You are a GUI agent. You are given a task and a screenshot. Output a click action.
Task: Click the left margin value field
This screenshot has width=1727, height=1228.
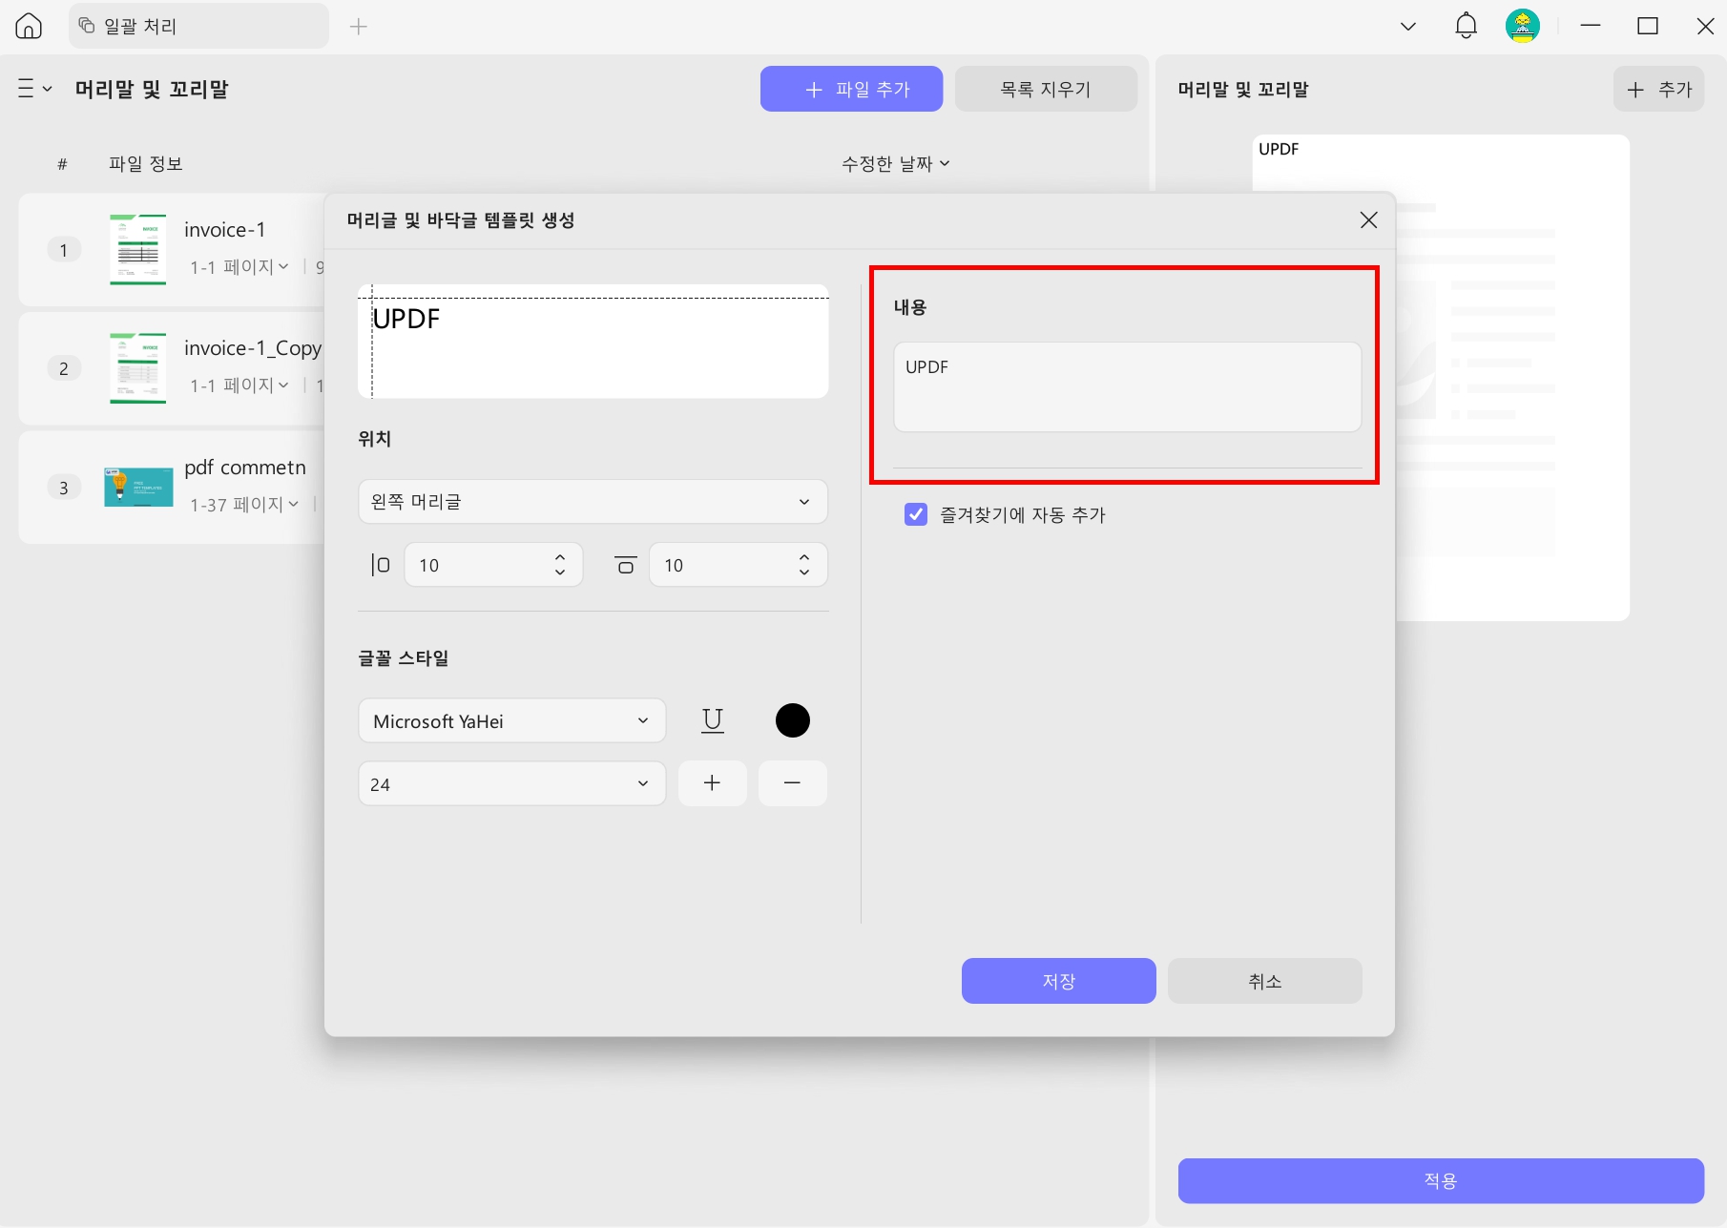(x=477, y=565)
